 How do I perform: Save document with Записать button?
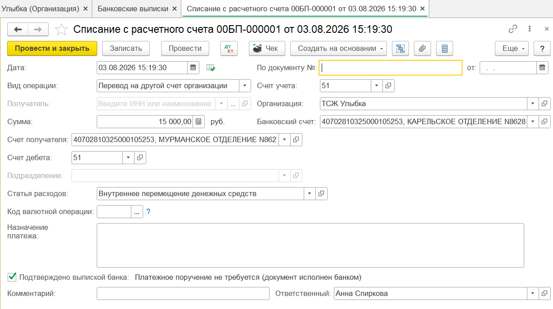[x=126, y=49]
